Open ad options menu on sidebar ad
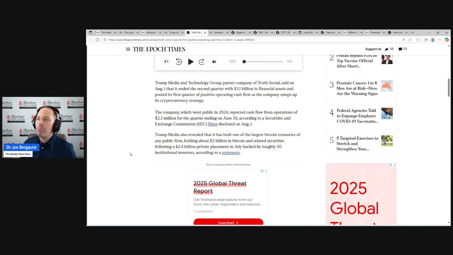Image resolution: width=453 pixels, height=255 pixels. [x=395, y=165]
